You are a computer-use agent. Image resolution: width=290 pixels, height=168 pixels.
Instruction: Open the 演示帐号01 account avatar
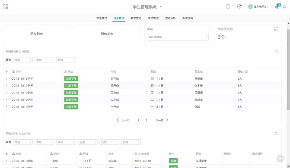coord(250,6)
